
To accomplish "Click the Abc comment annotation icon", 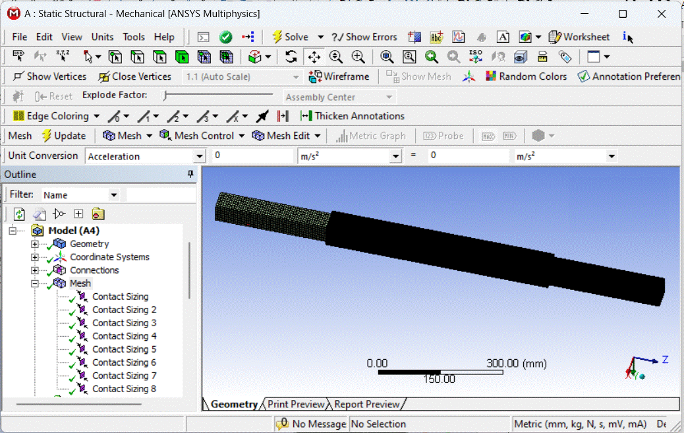I will [436, 37].
